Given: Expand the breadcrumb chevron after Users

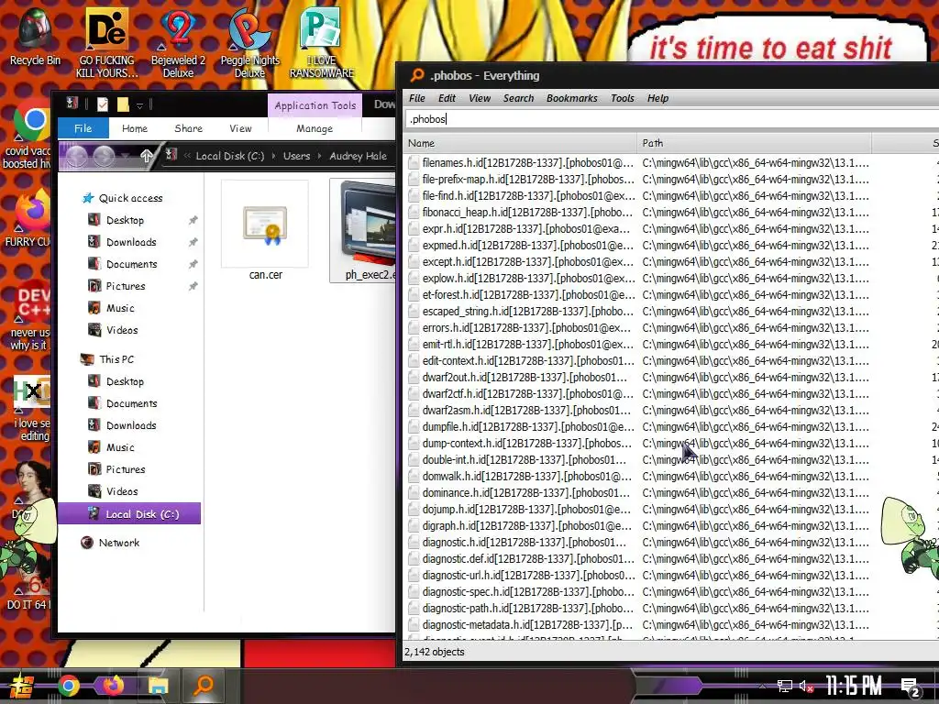Looking at the screenshot, I should [x=320, y=156].
